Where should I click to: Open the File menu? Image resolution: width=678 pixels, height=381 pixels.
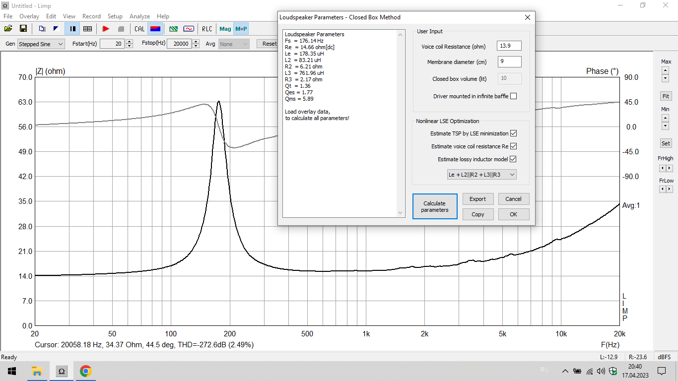click(x=8, y=16)
